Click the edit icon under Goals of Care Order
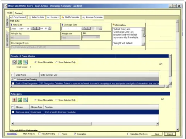This screenshot has height=139, width=186. pos(14,62)
